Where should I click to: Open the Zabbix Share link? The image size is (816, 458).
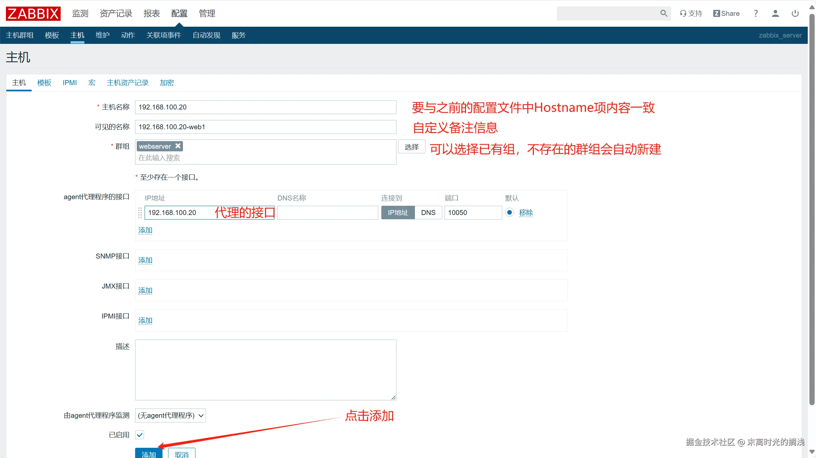point(726,14)
